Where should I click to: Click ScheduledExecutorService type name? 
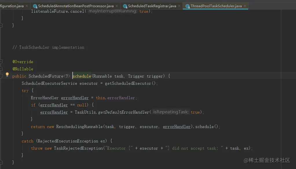coord(49,83)
